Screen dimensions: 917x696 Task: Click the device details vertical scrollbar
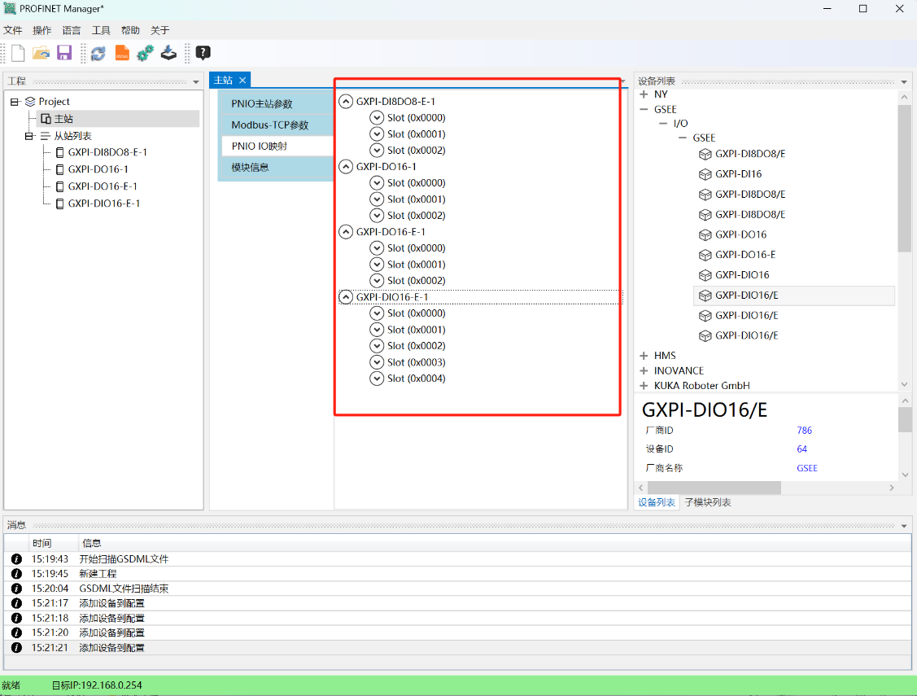pos(904,419)
